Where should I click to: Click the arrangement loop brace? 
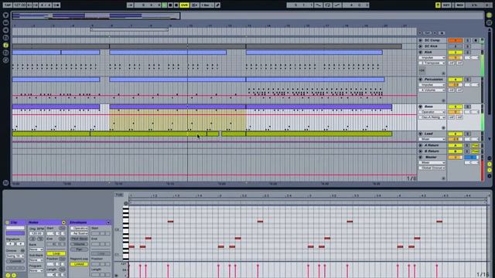coord(129,29)
